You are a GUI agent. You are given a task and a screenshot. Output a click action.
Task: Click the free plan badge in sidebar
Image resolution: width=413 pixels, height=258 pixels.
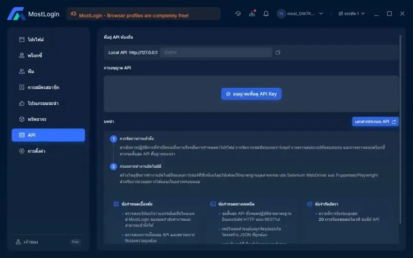coord(75,241)
